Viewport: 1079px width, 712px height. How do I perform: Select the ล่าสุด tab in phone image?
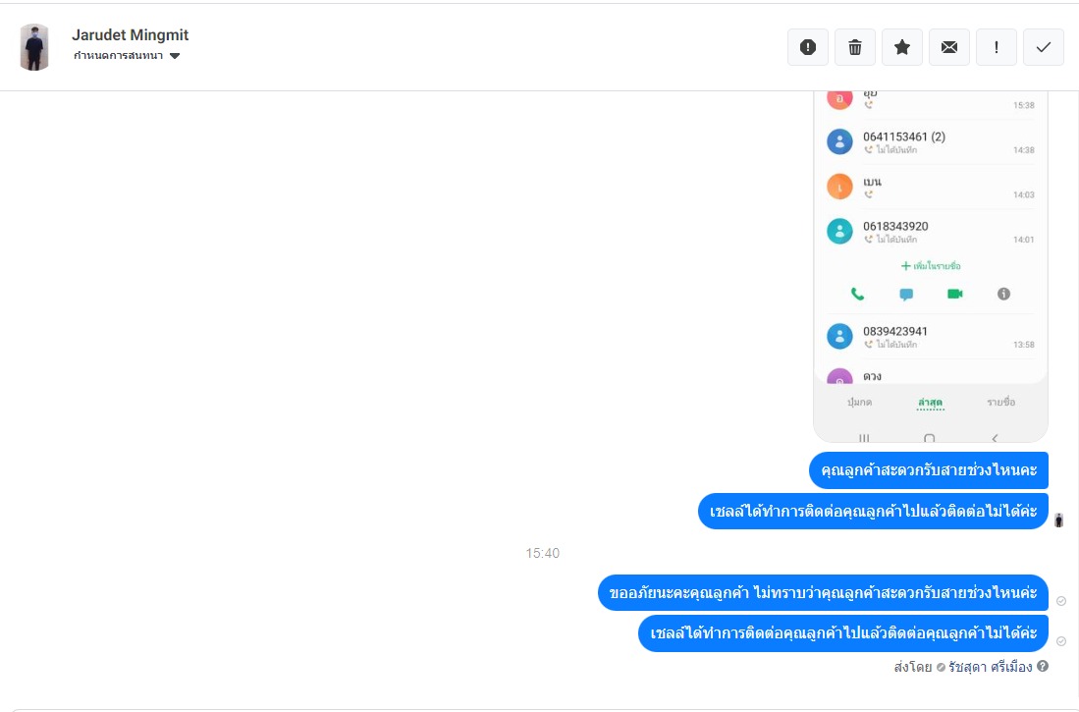(931, 402)
